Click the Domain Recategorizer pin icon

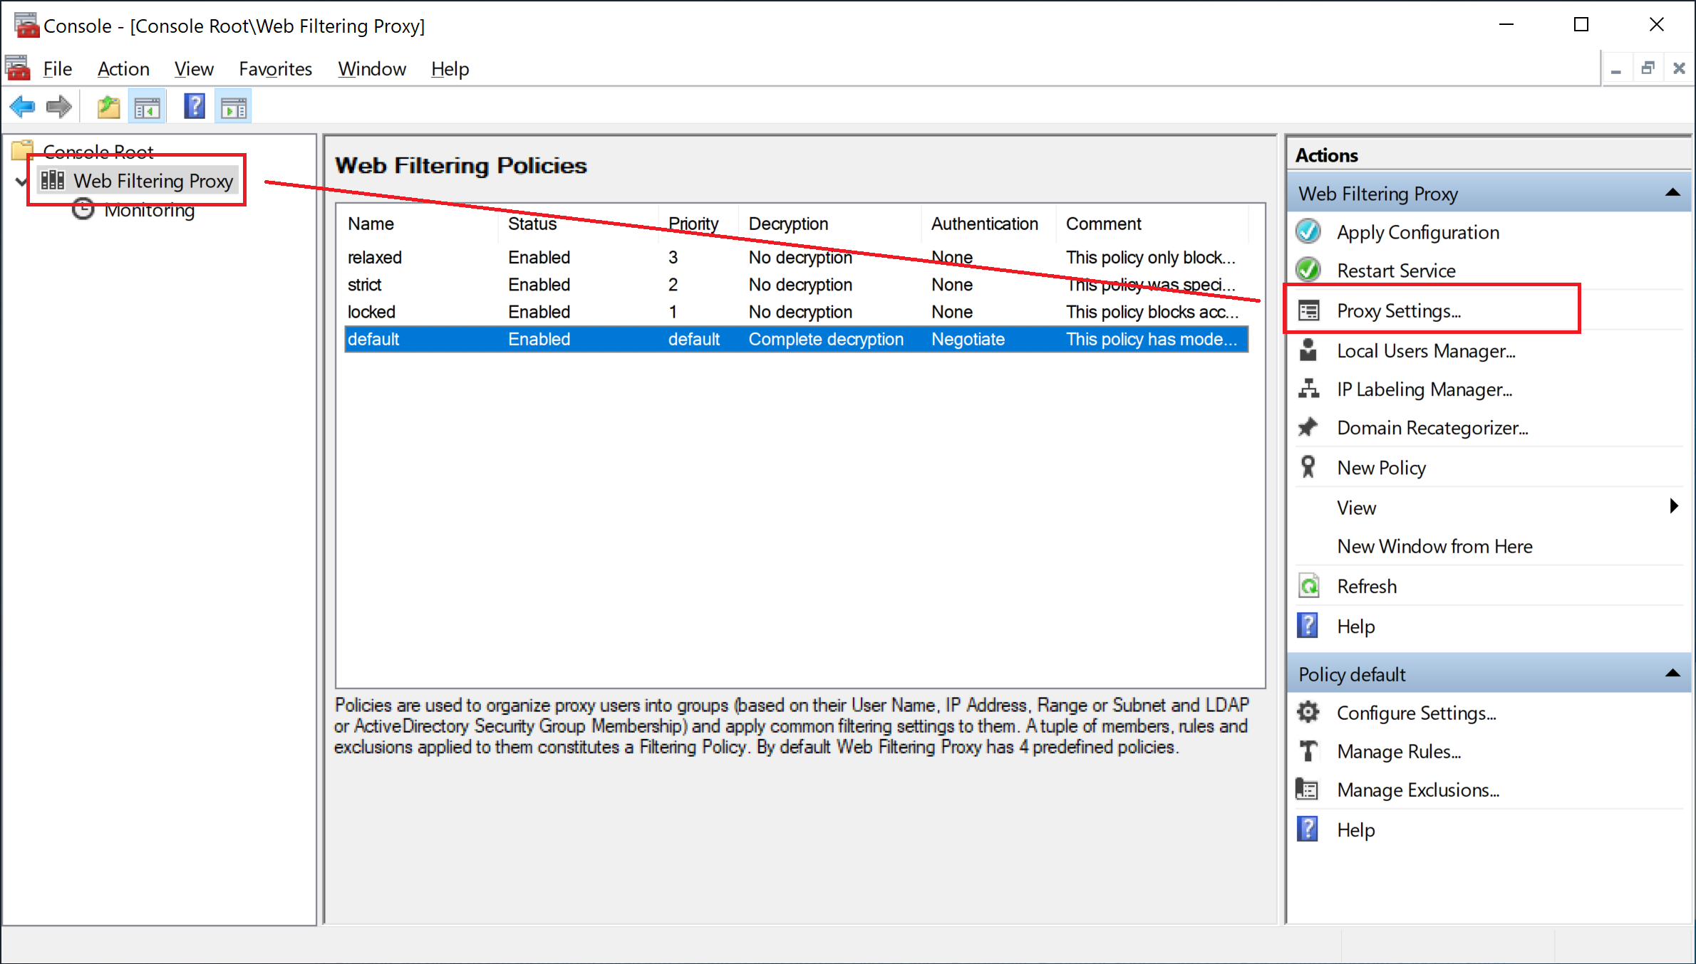(x=1308, y=427)
